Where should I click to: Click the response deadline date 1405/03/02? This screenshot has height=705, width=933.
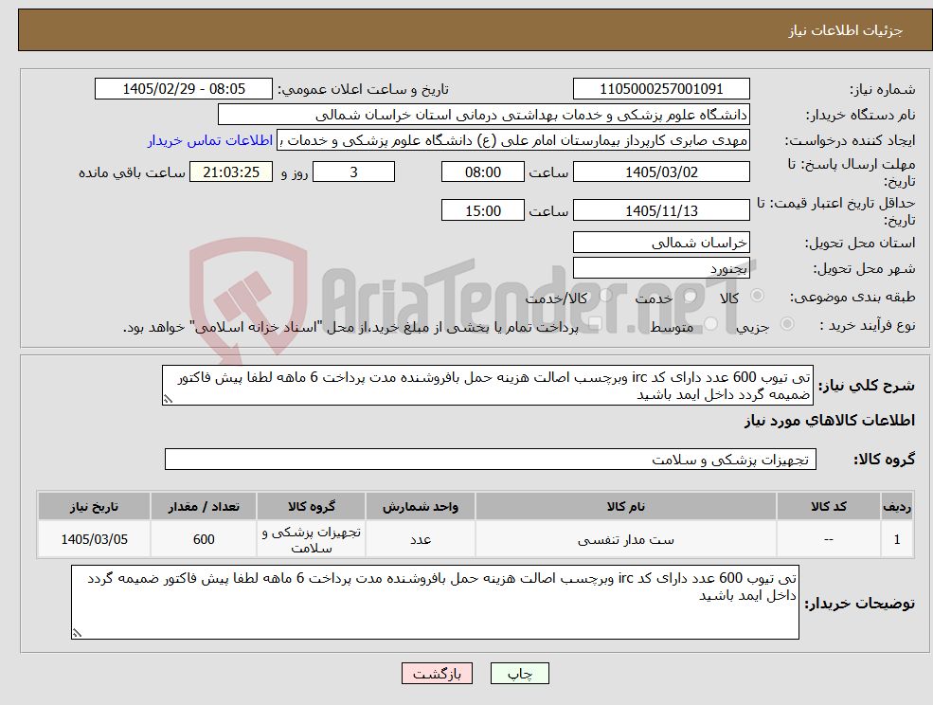pyautogui.click(x=661, y=172)
